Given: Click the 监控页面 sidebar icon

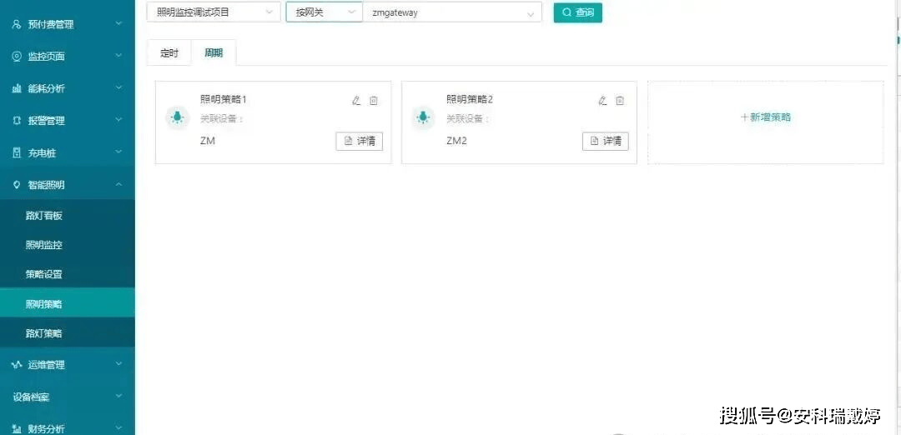Looking at the screenshot, I should [x=17, y=56].
